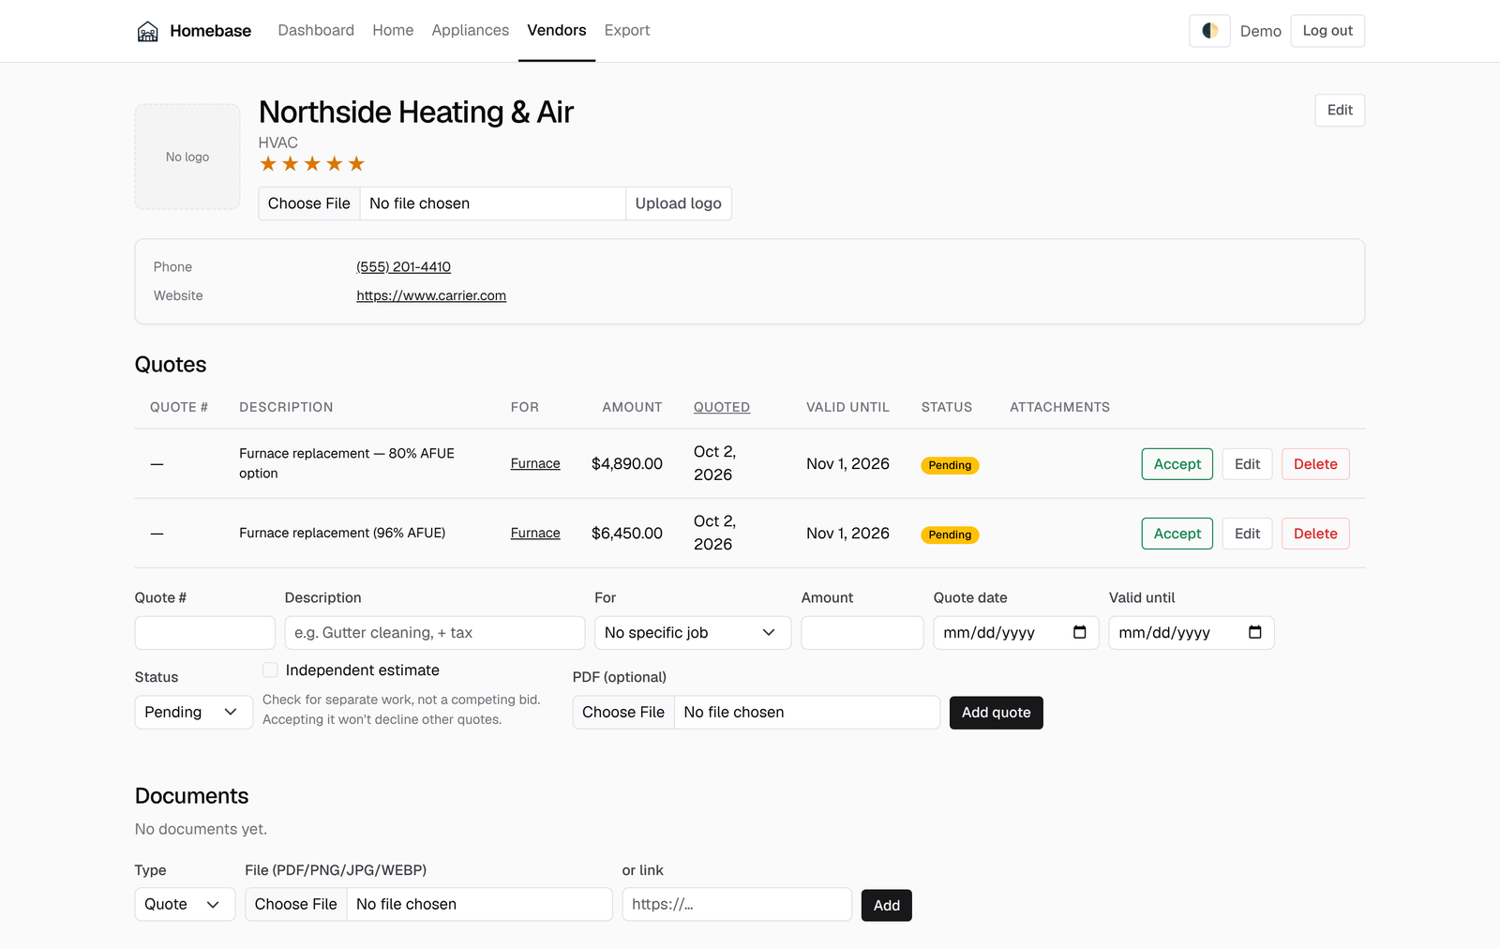Click the Demo user label
This screenshot has height=949, width=1500.
1260,32
